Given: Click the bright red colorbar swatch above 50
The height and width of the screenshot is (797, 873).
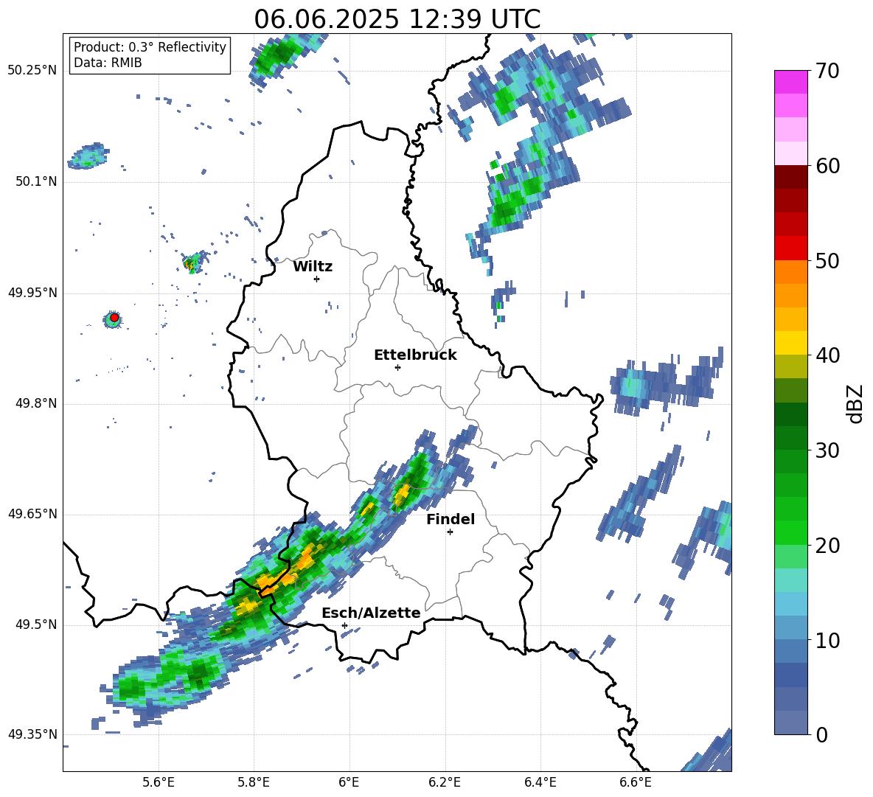Looking at the screenshot, I should pyautogui.click(x=790, y=248).
